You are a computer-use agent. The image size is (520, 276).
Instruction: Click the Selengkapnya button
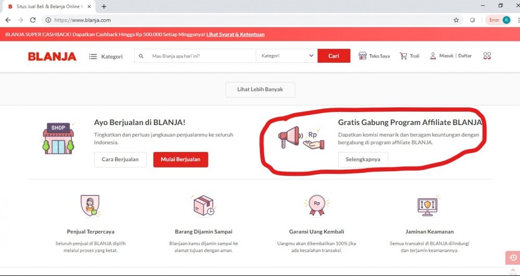[x=363, y=159]
